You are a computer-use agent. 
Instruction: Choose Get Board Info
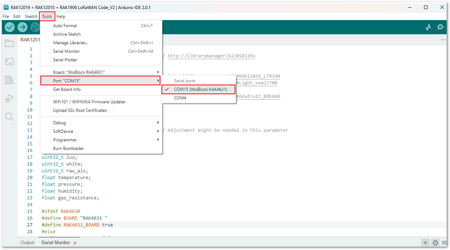101,89
